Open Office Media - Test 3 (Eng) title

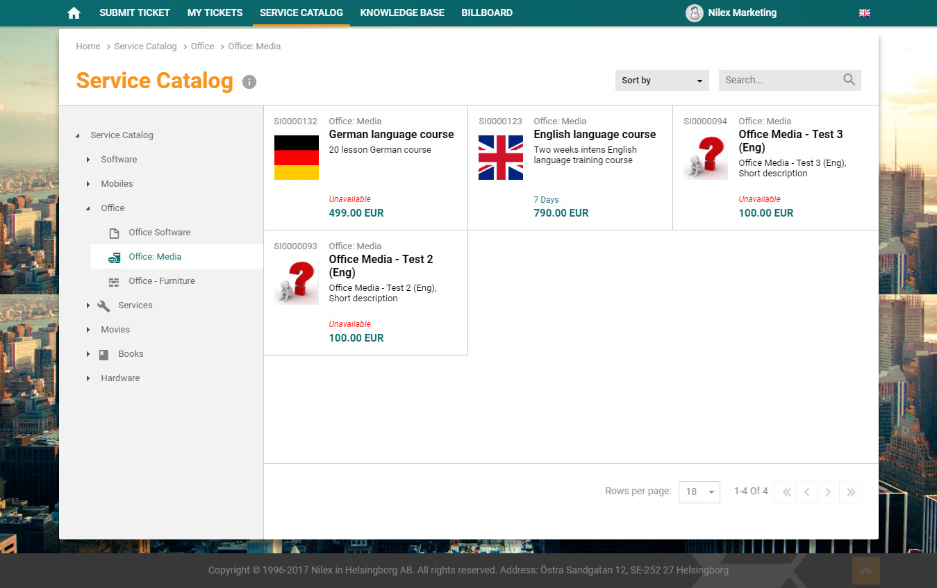click(x=790, y=141)
